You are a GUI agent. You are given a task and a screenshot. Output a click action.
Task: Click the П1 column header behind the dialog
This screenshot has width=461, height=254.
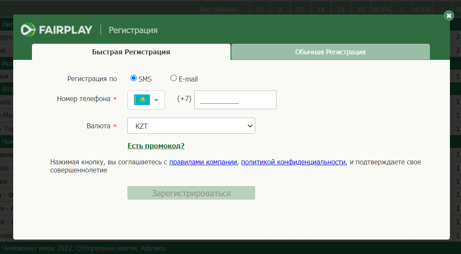[x=260, y=10]
